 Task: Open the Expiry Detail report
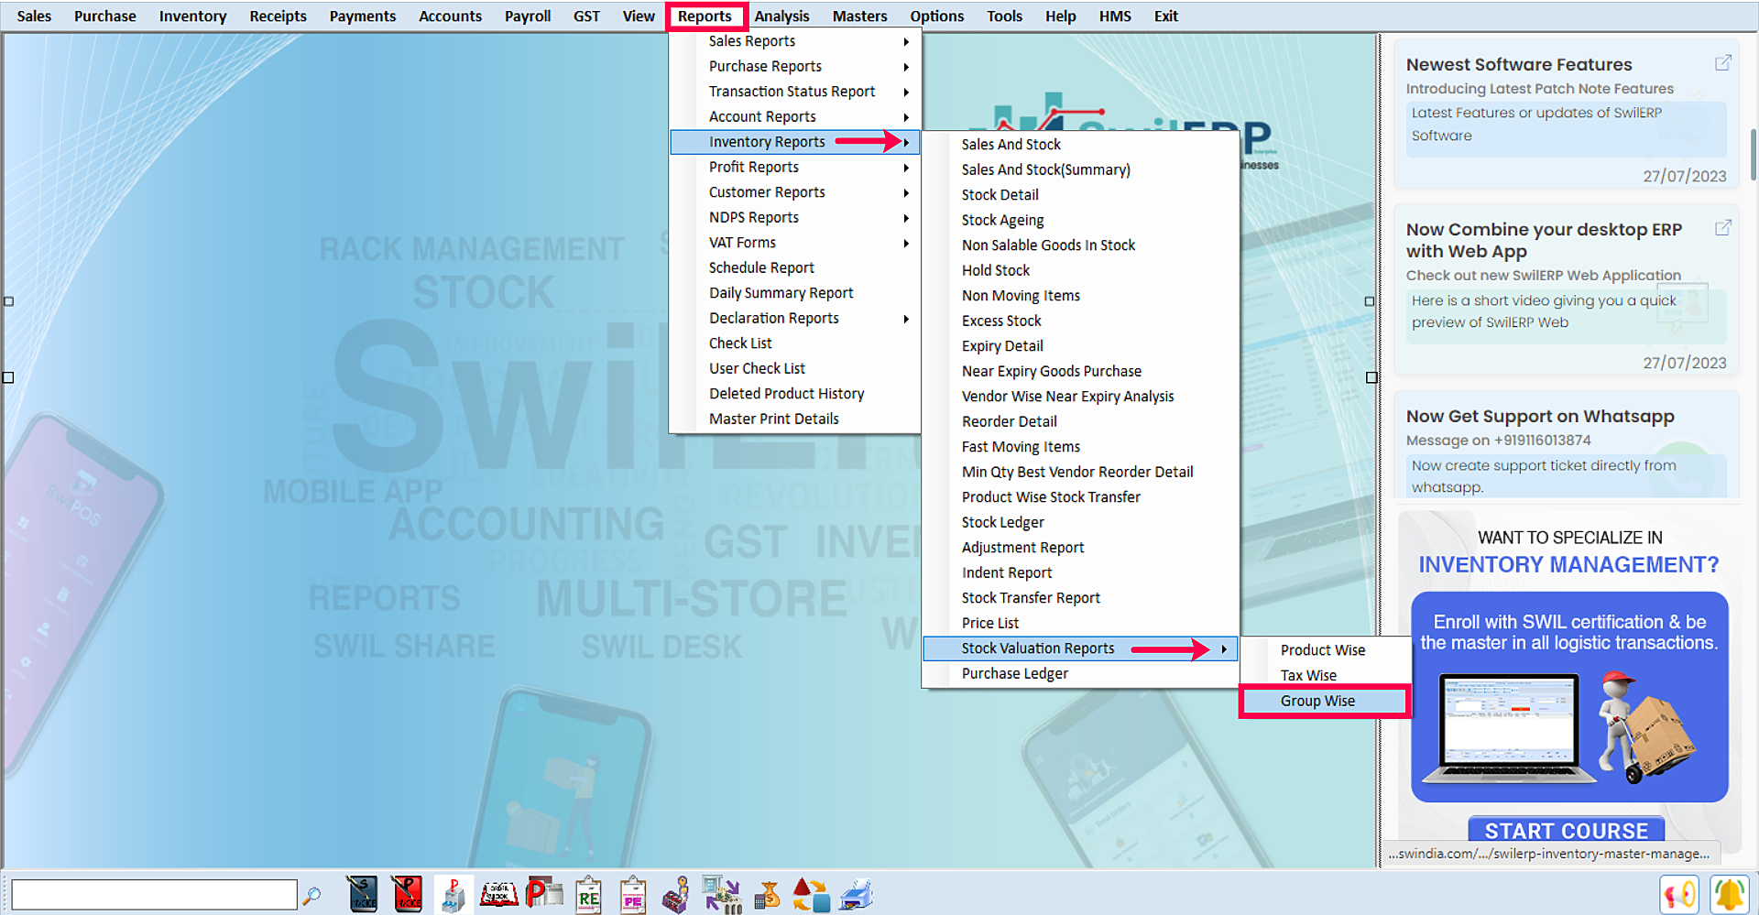tap(1080, 346)
